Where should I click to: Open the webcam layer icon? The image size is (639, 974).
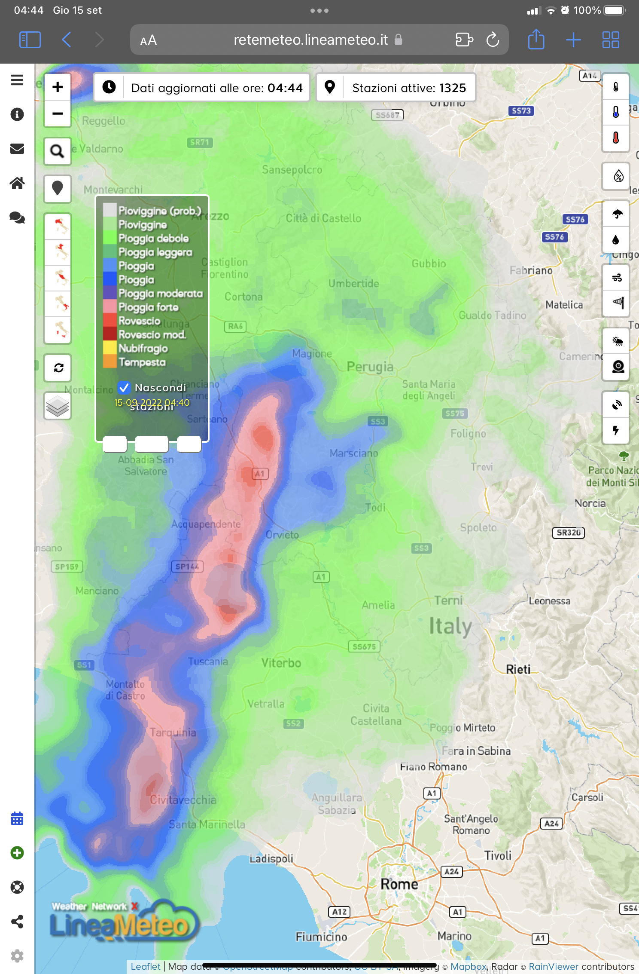(x=617, y=367)
